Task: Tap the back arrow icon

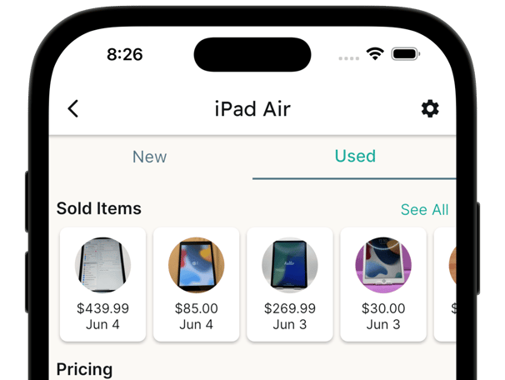Action: coord(73,108)
